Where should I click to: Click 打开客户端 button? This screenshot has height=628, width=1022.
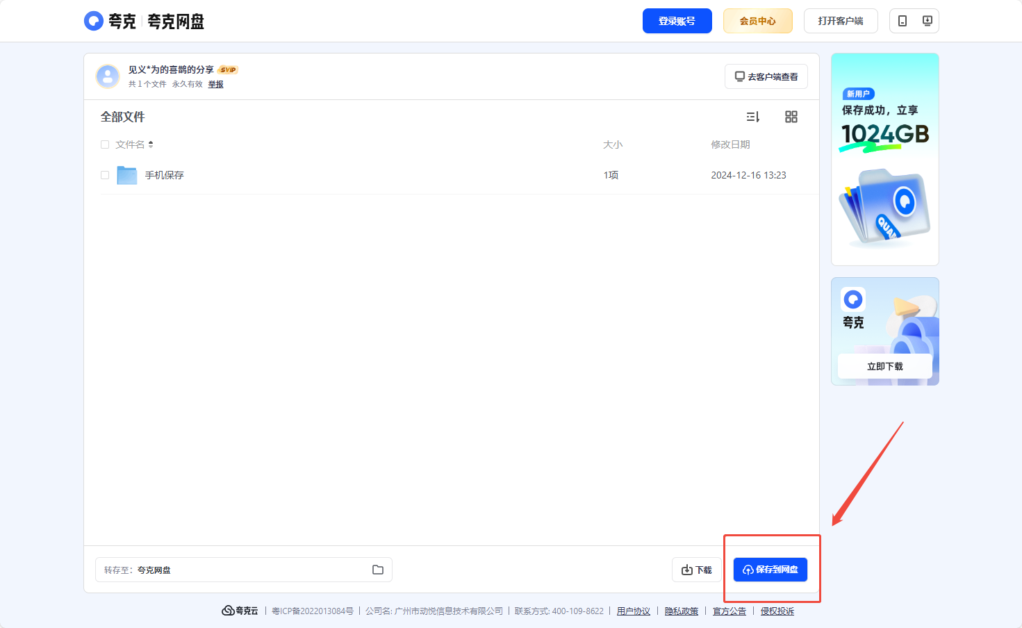click(841, 21)
